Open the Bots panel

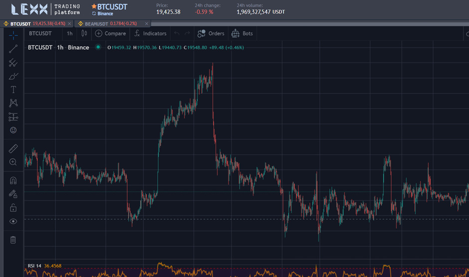tap(242, 33)
